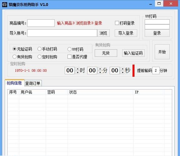Enable the 打码登录 checkbox

[117, 23]
